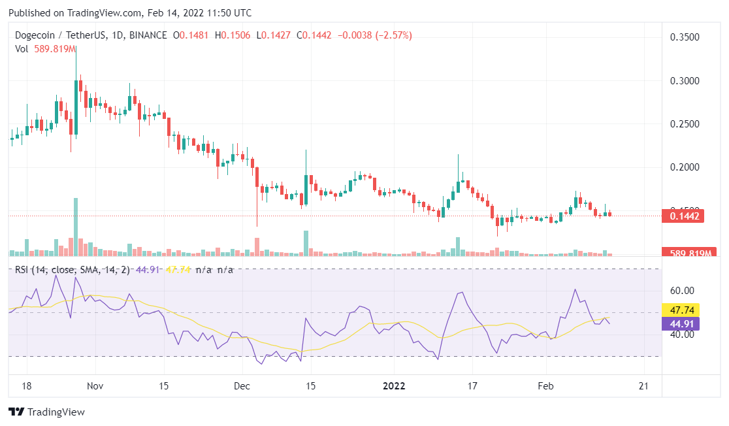This screenshot has width=729, height=426.
Task: Click the red 0.1442 current price tag
Action: coord(682,216)
